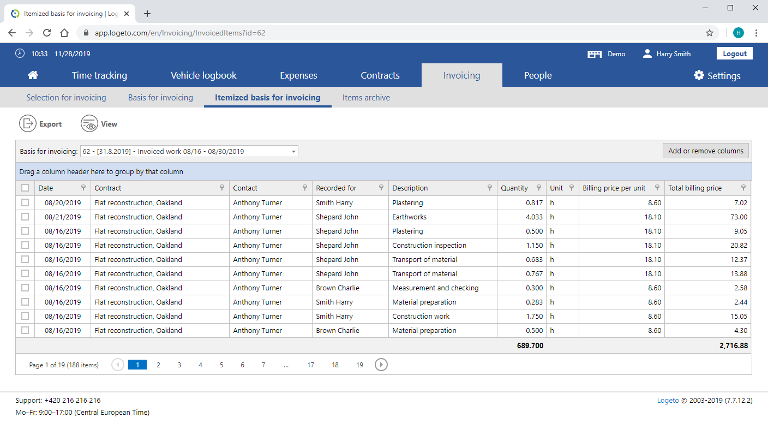Go to next page arrow in pager
This screenshot has height=435, width=768.
pos(381,365)
